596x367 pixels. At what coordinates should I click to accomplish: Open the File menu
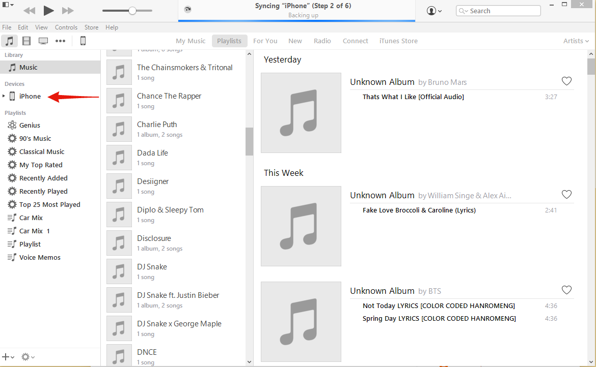(7, 27)
